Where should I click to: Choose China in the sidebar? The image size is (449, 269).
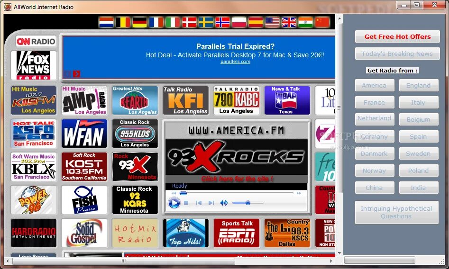coord(375,188)
